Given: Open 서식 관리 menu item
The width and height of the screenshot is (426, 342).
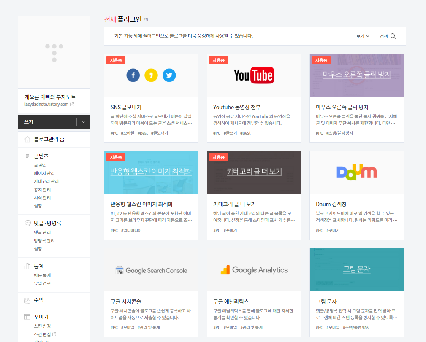Looking at the screenshot, I should [x=42, y=198].
